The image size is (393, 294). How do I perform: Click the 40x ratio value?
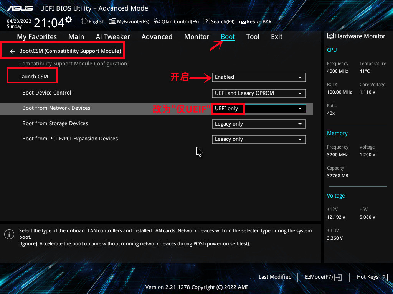pos(330,113)
